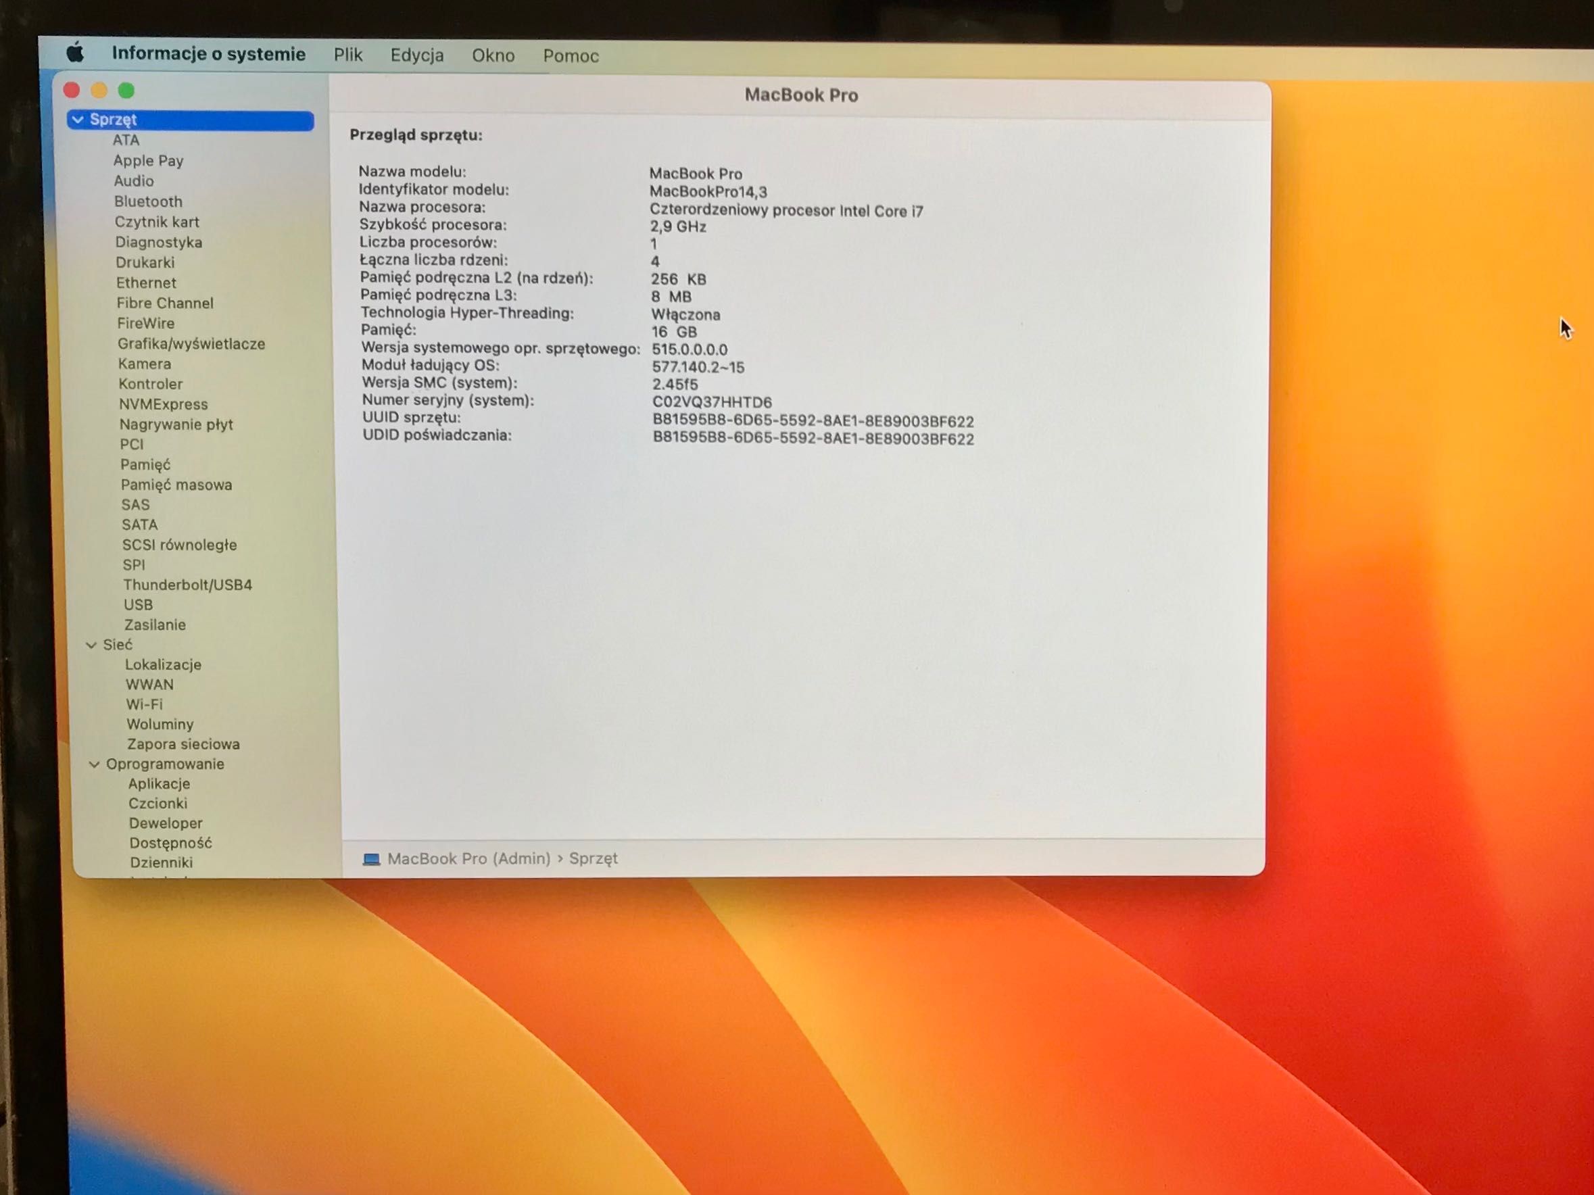Select Nagrywanie płyt in the sidebar
Image resolution: width=1594 pixels, height=1195 pixels.
click(x=176, y=424)
